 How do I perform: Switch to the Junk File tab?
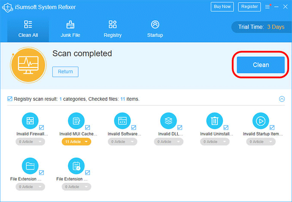[70, 30]
